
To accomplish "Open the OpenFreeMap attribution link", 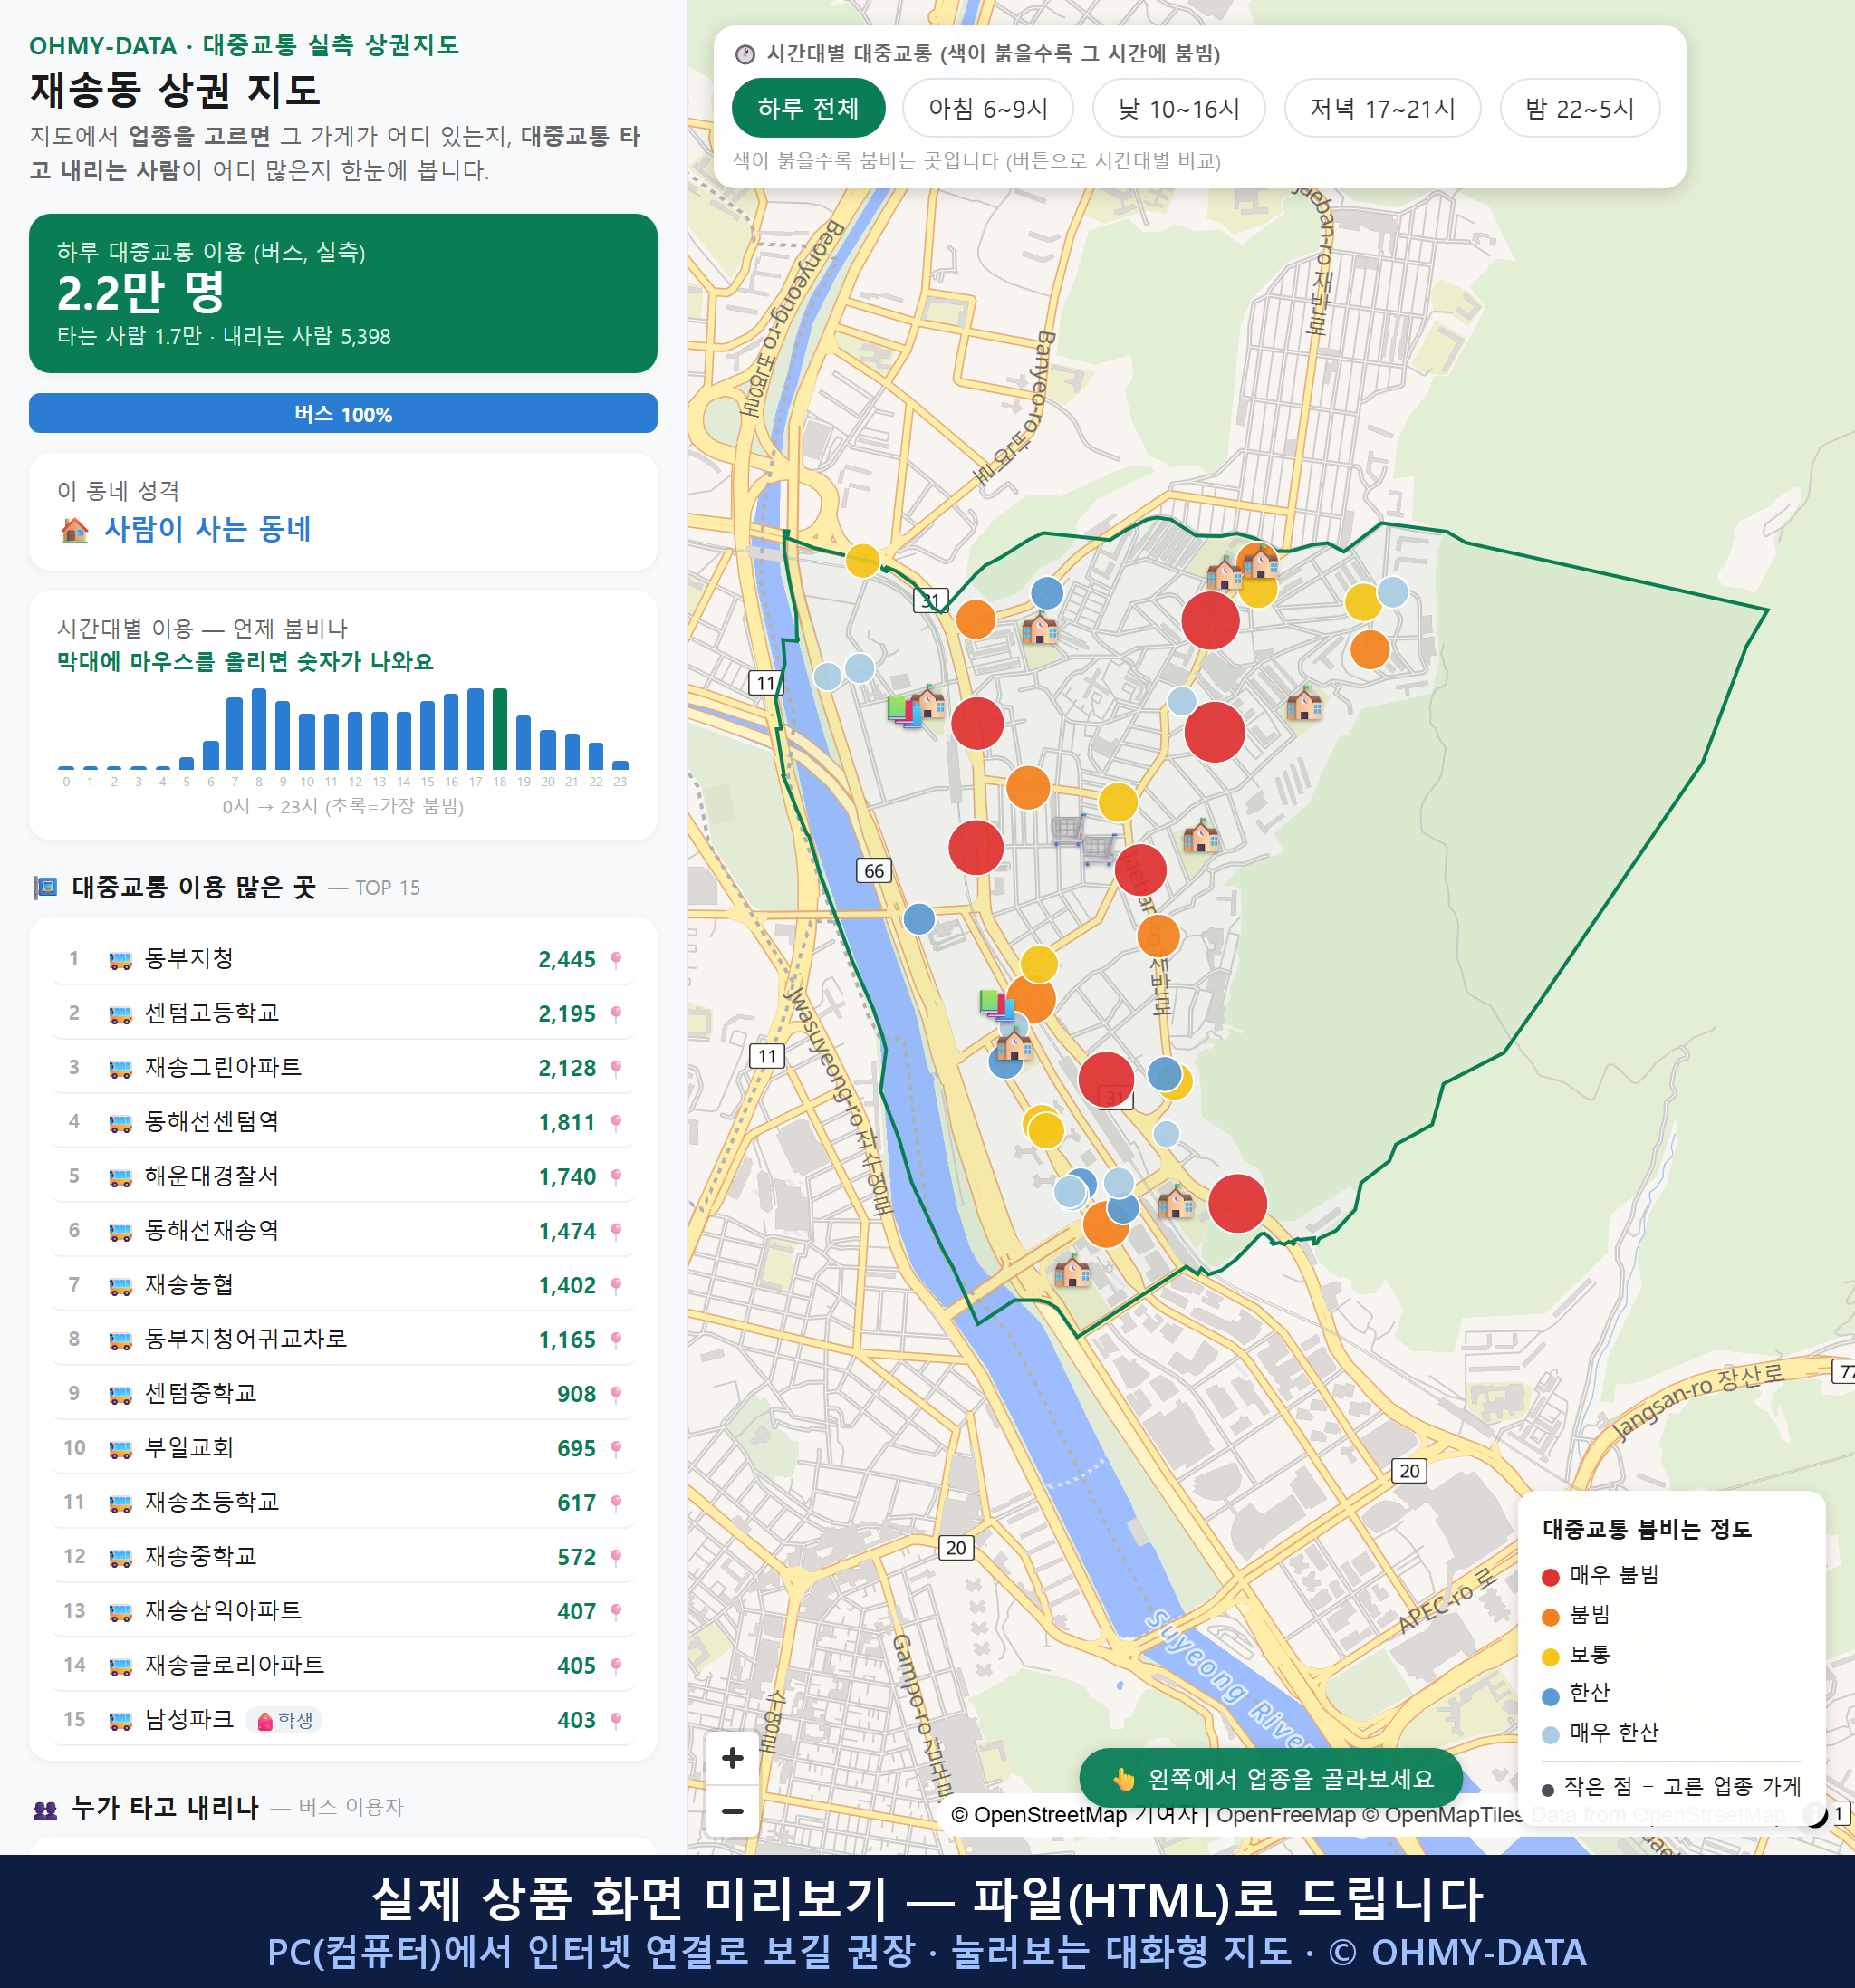I will [x=1286, y=1815].
